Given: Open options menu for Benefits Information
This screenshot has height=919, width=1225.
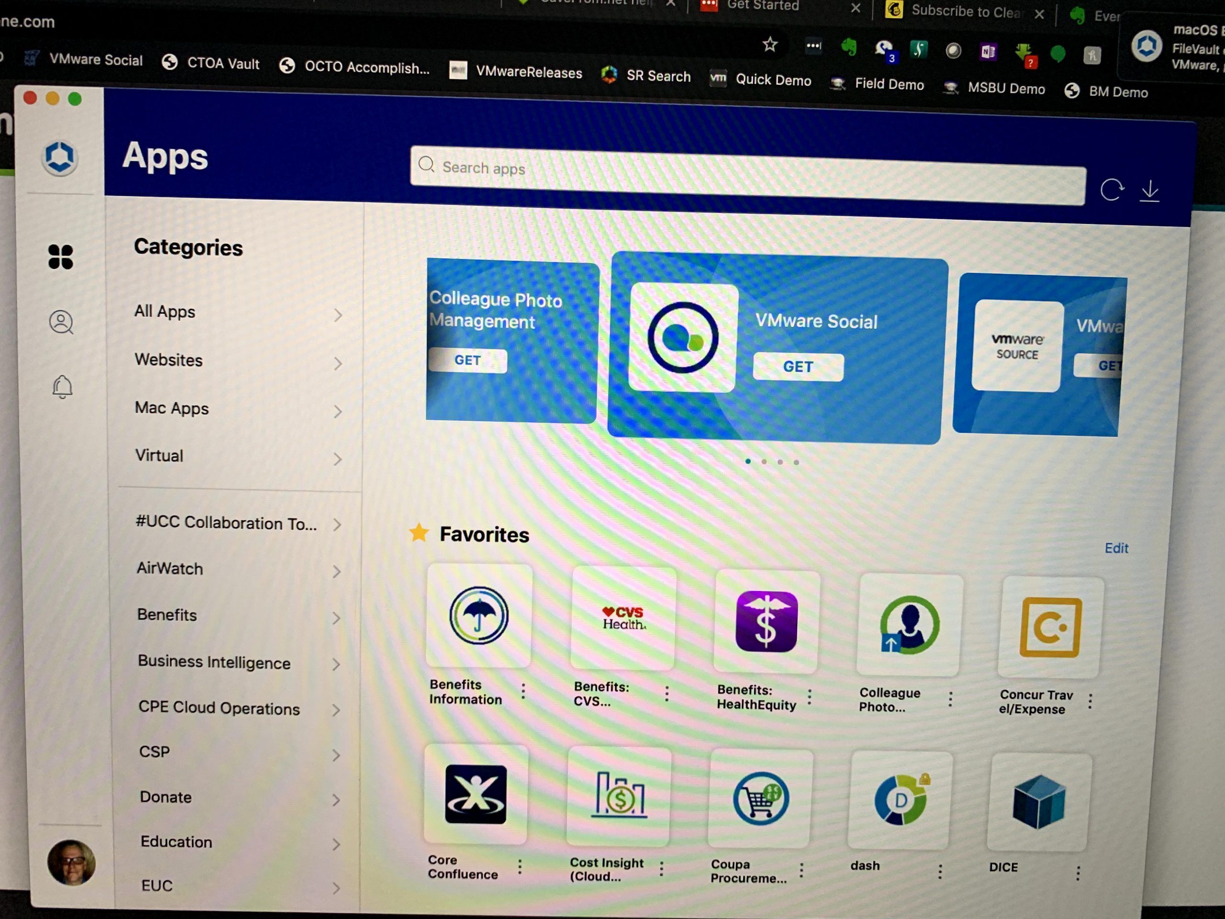Looking at the screenshot, I should tap(523, 691).
